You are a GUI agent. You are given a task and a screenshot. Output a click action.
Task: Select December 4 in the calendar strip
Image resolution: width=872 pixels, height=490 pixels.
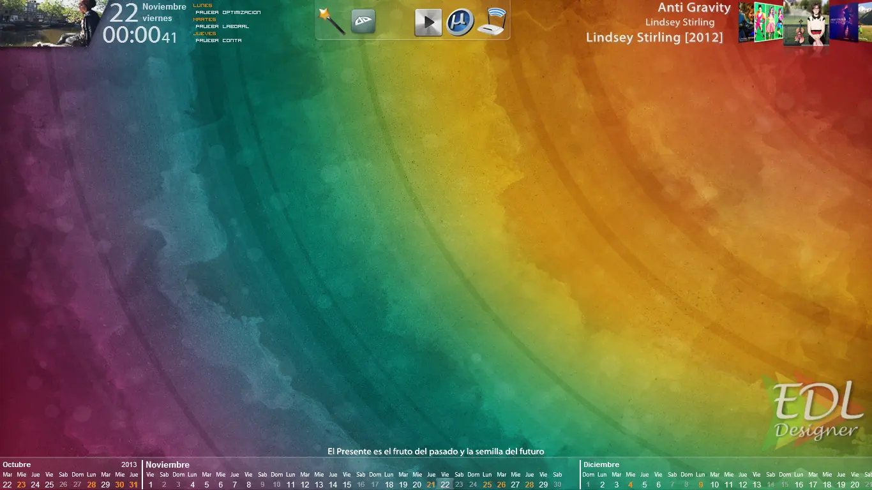(630, 485)
